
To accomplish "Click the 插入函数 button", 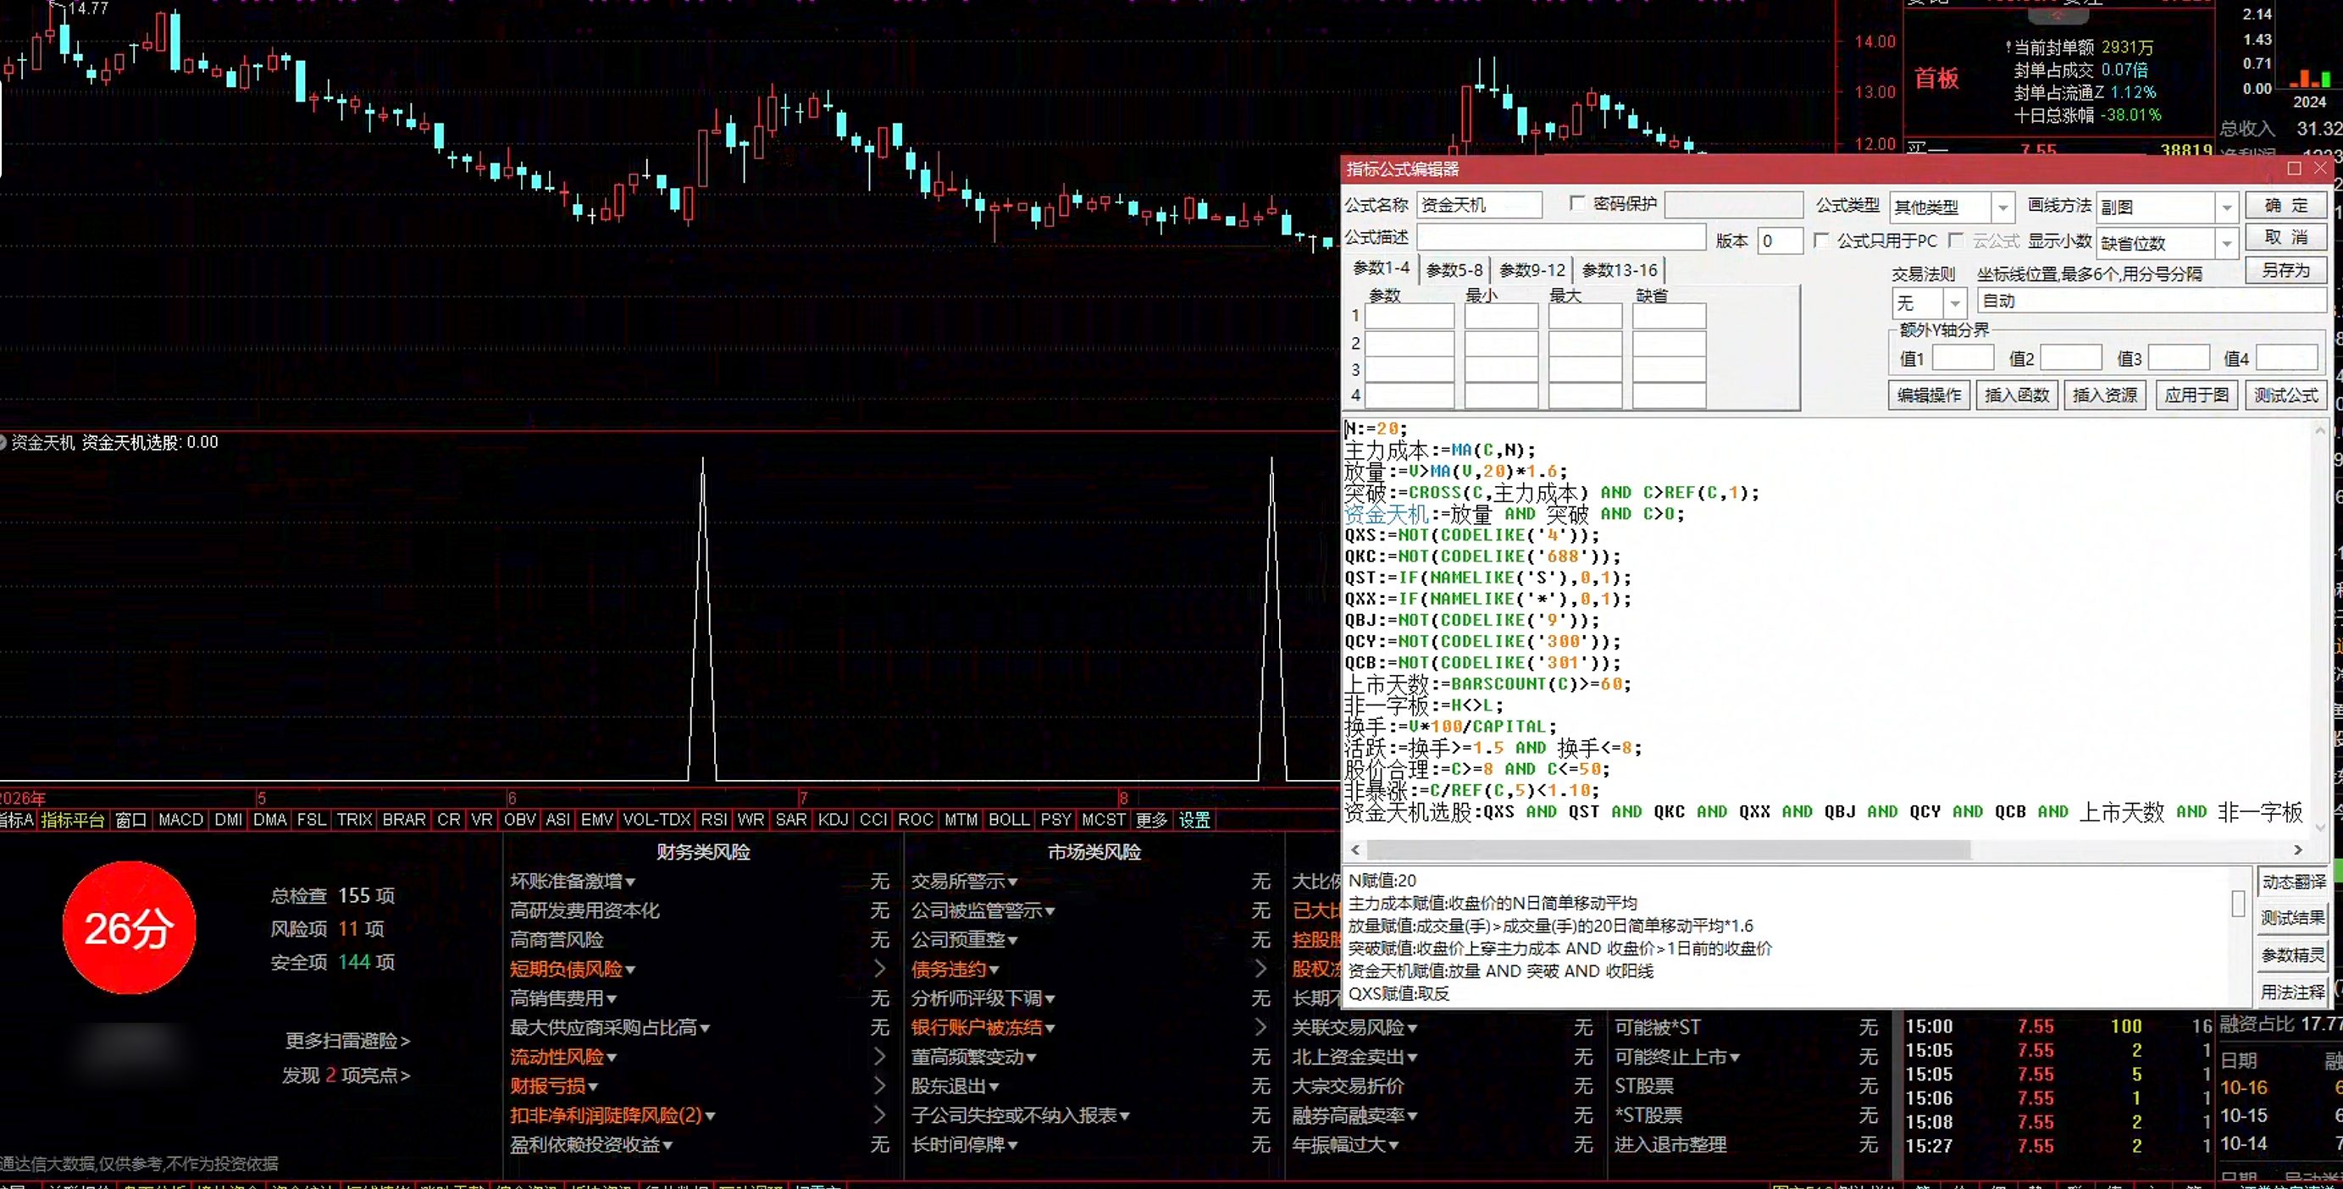I will pyautogui.click(x=2017, y=395).
